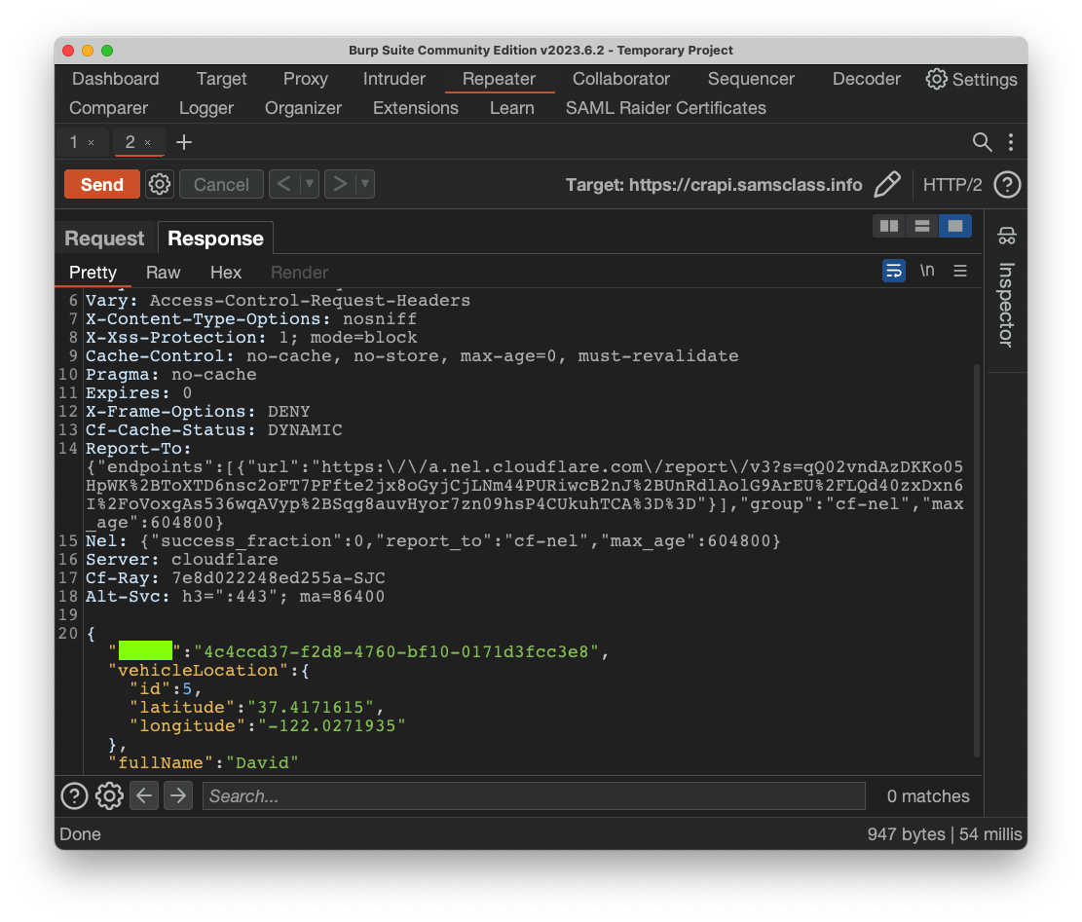Expand the history back dropdown arrow
Screen dimensions: 1082x922
point(310,184)
